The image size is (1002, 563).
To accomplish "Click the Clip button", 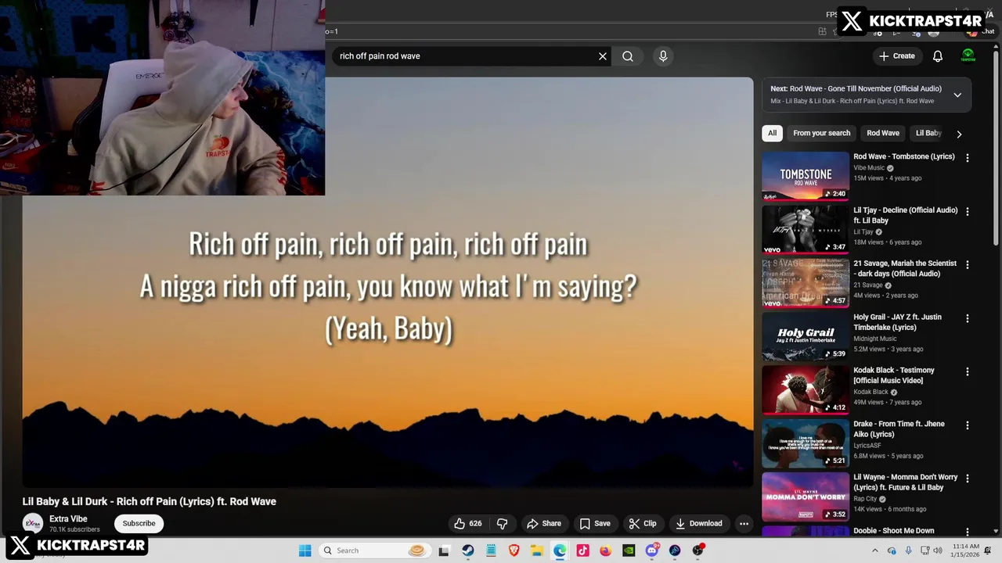I will (x=643, y=523).
